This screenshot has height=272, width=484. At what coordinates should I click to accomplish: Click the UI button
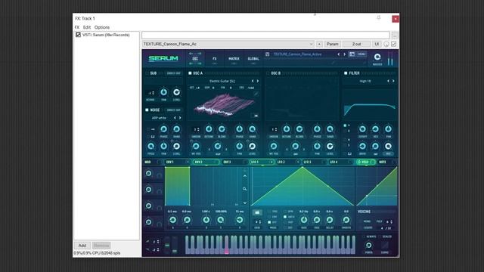377,44
